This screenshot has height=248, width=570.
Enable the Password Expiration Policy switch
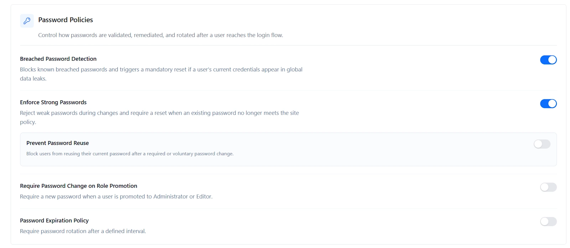(548, 222)
